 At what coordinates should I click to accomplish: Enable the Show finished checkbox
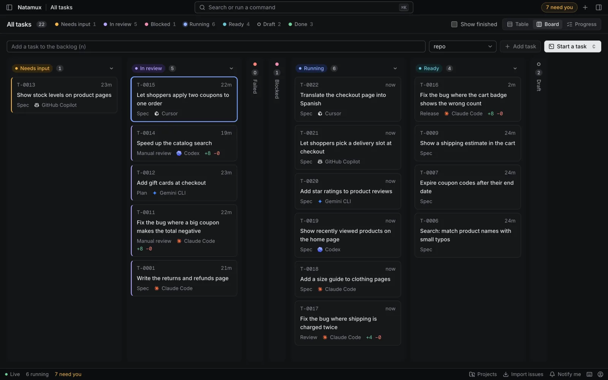[x=454, y=24]
